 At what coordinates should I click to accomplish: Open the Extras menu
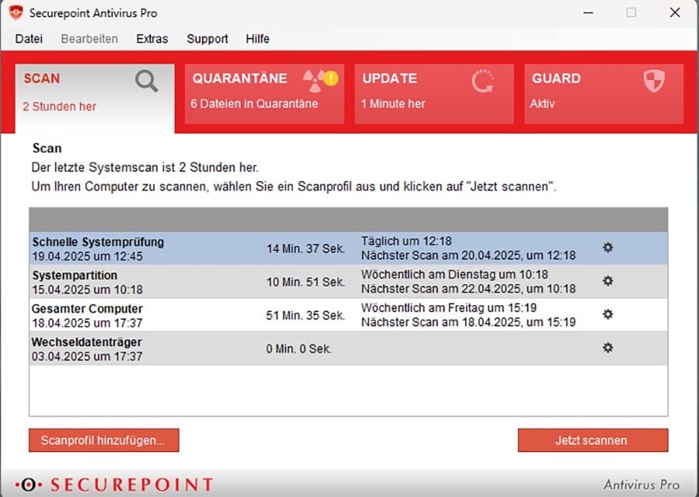click(x=152, y=39)
